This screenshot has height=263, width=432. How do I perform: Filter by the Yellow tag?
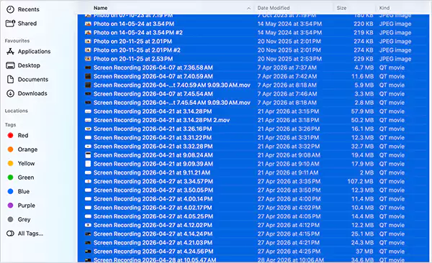pos(21,163)
